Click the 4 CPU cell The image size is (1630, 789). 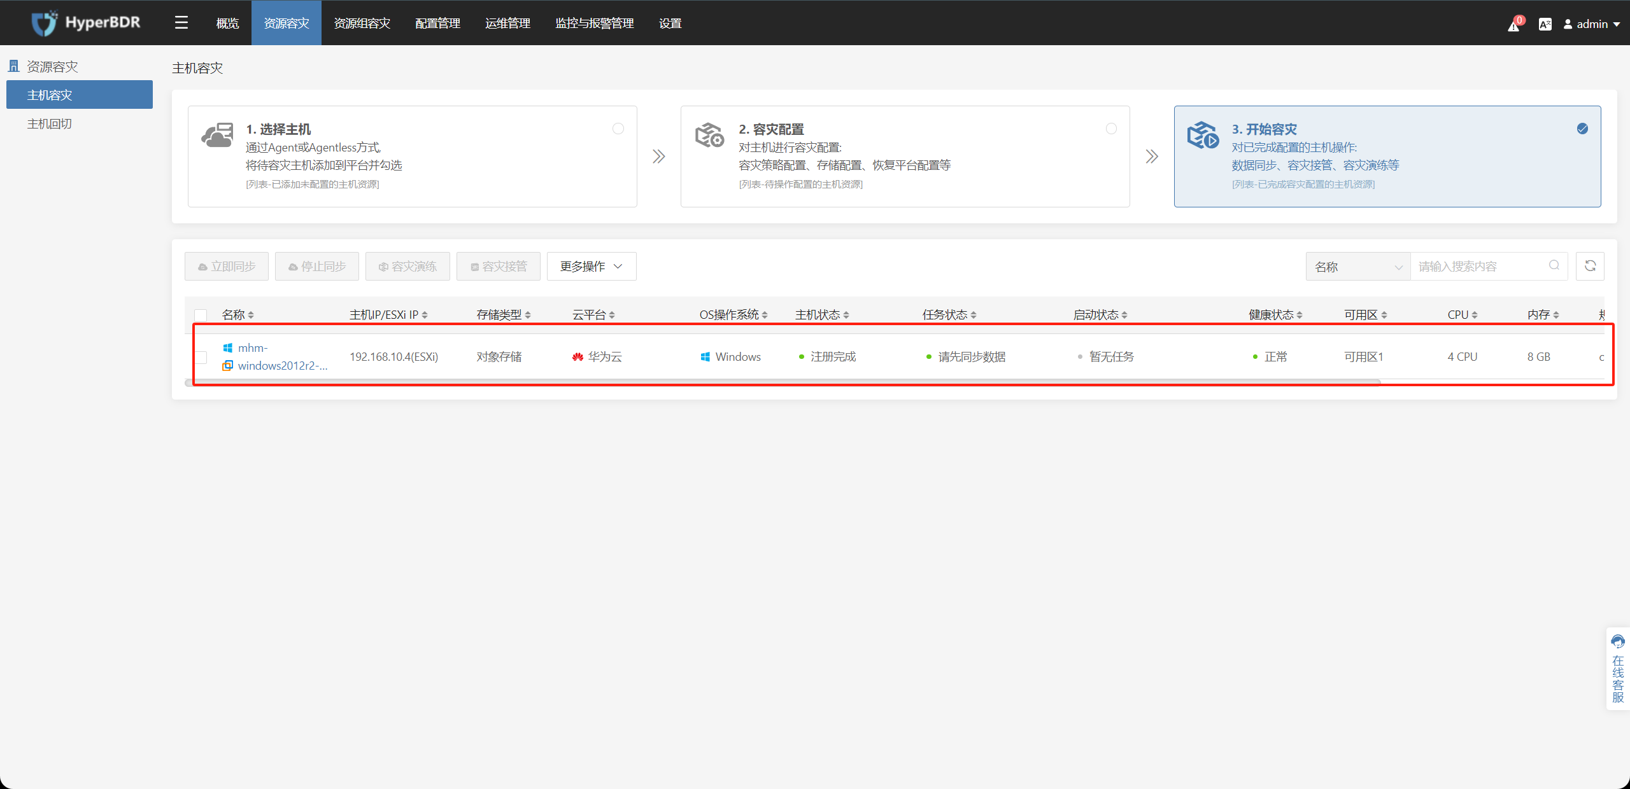pos(1463,357)
